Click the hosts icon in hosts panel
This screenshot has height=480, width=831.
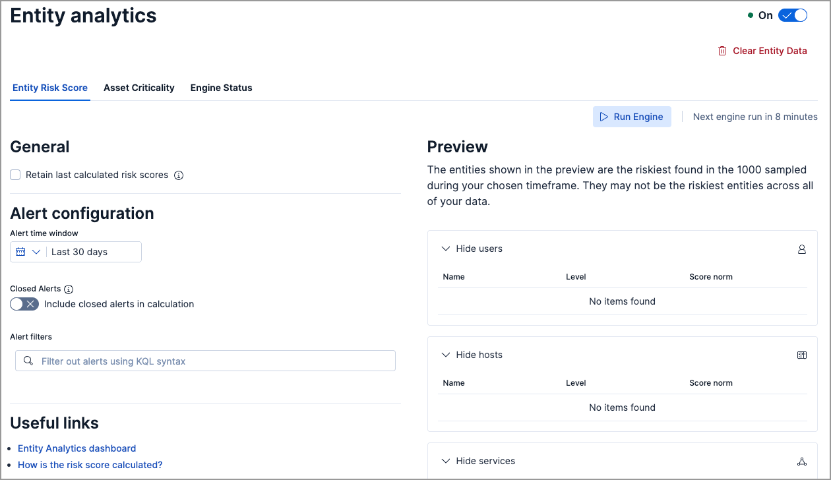click(x=802, y=355)
